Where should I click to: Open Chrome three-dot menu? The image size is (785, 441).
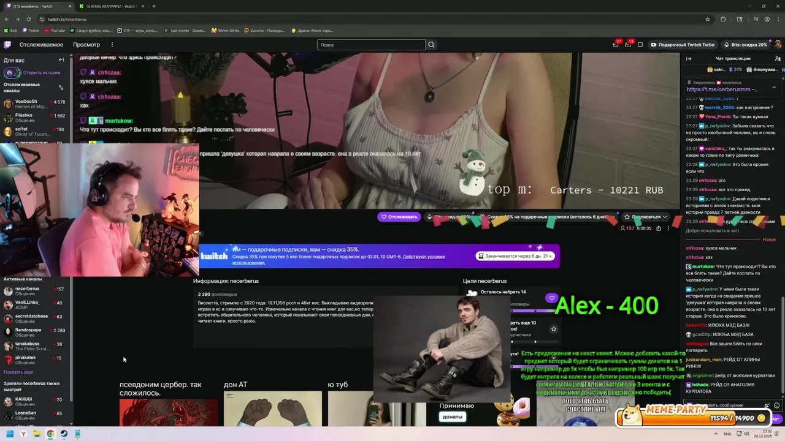point(778,19)
